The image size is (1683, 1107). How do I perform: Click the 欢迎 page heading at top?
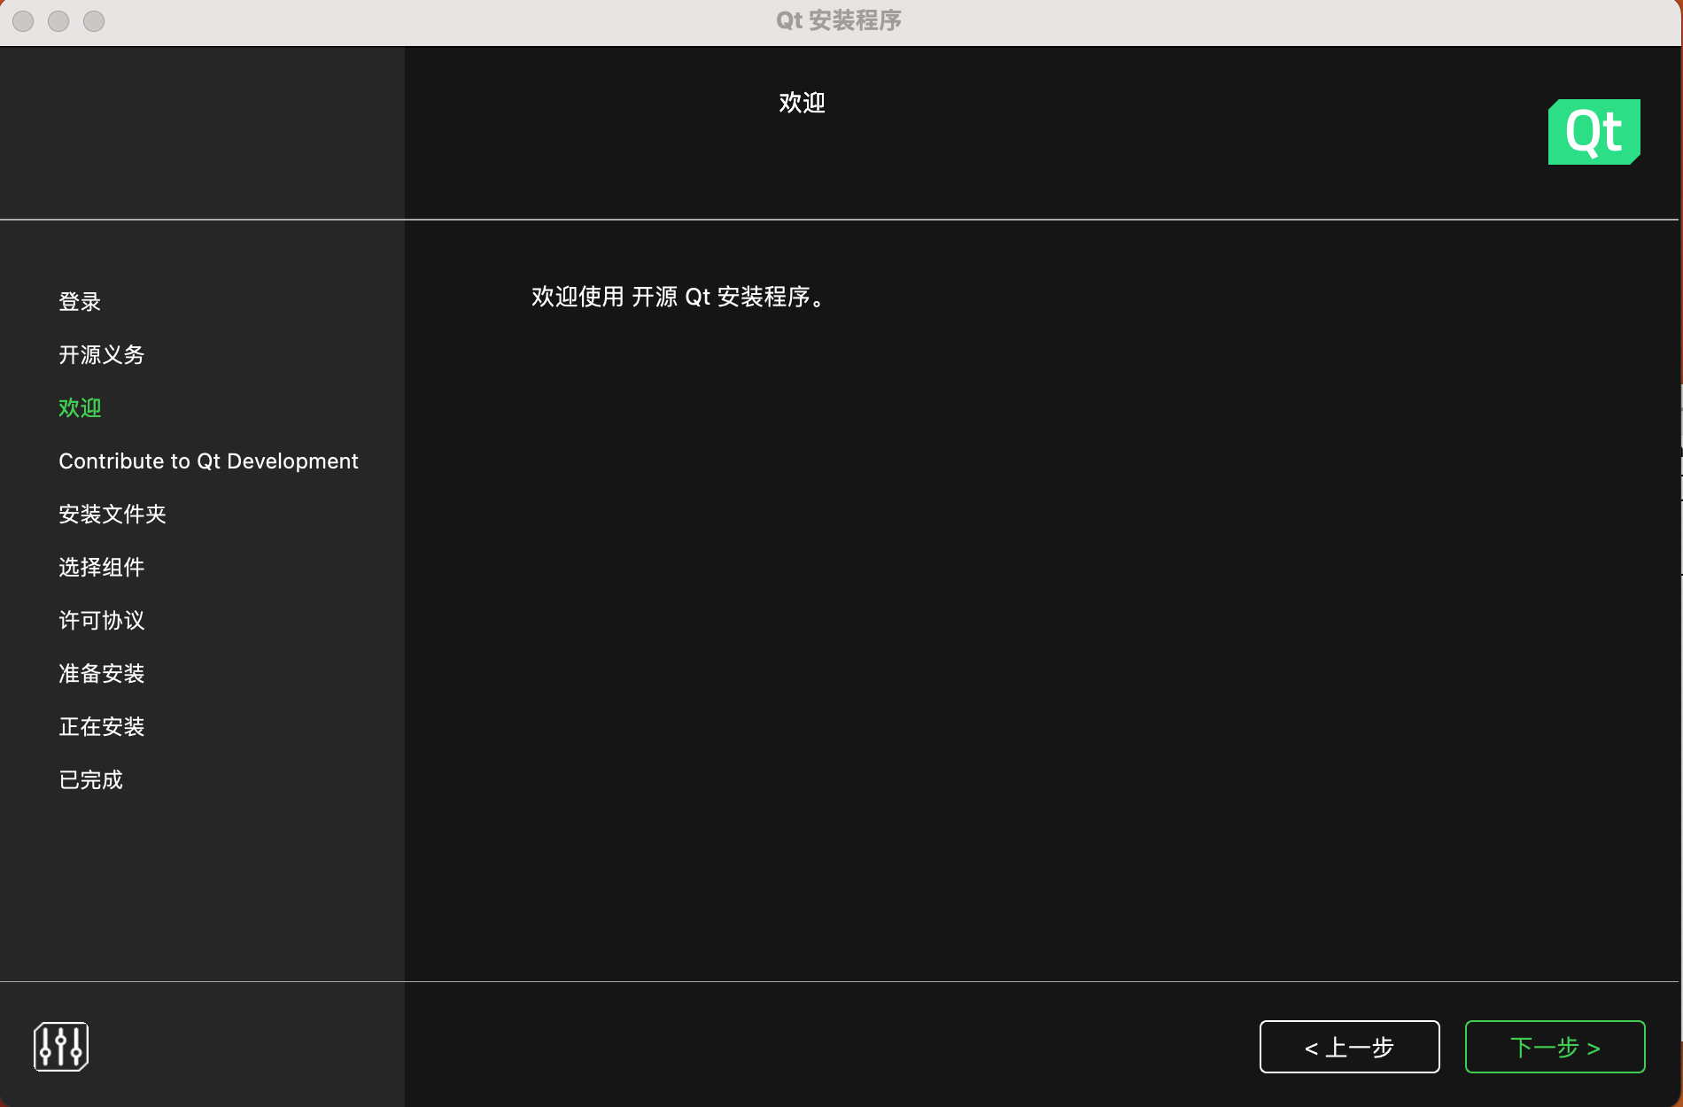coord(802,103)
